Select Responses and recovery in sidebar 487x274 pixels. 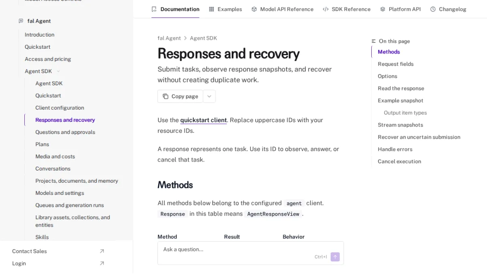click(x=65, y=120)
